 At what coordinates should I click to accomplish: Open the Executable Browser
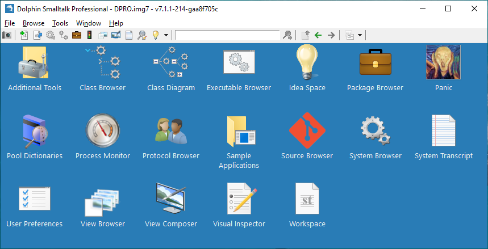pos(239,62)
